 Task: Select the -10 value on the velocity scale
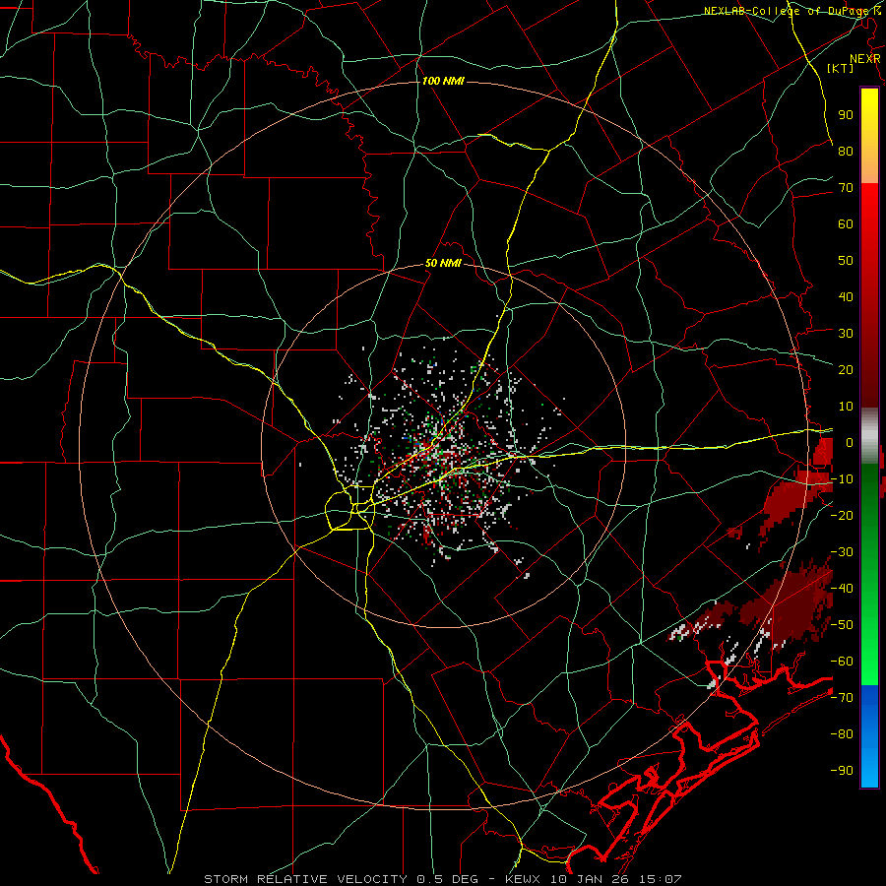pos(842,479)
